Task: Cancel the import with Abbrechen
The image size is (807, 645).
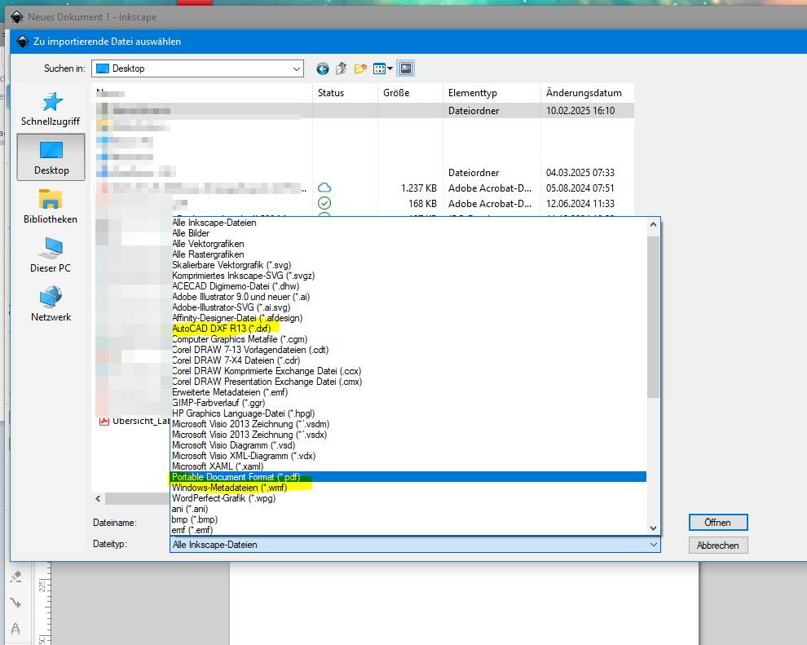Action: coord(718,546)
